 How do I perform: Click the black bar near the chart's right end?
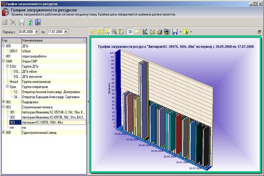(x=206, y=147)
